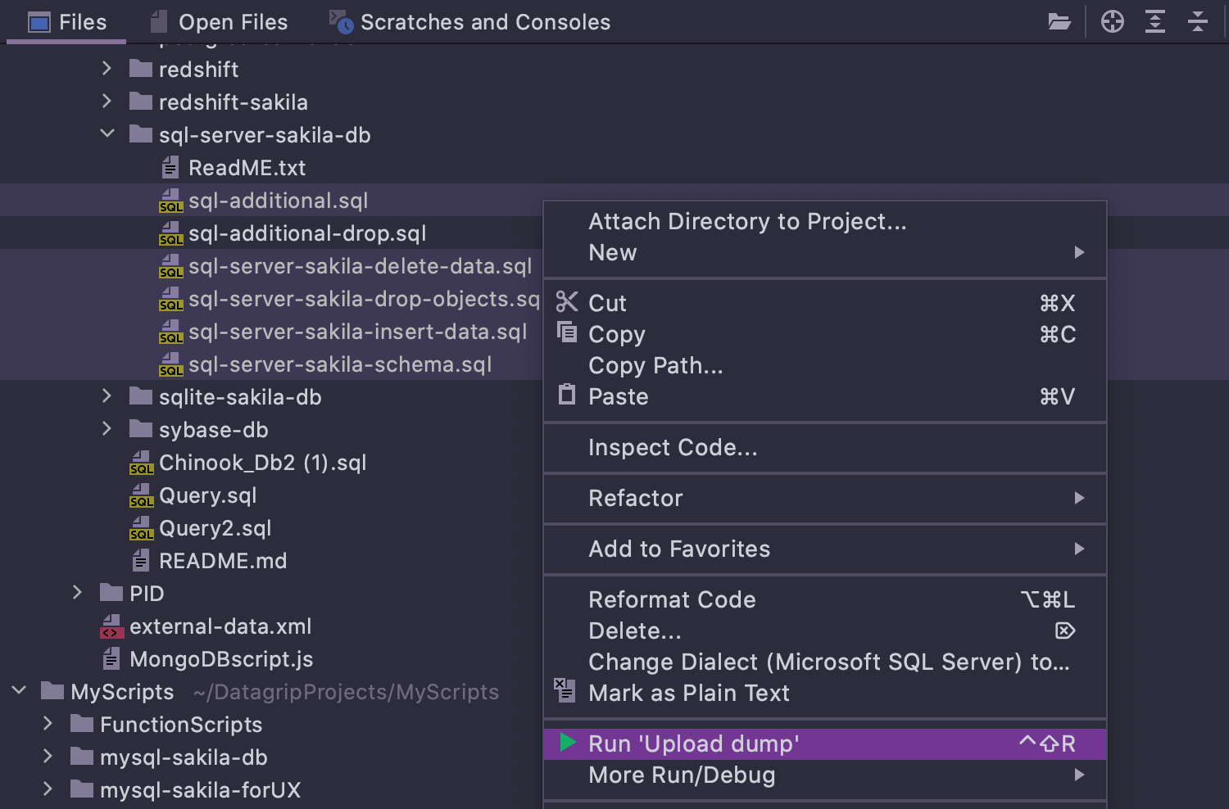Click markdown file icon of README.md

coord(140,561)
